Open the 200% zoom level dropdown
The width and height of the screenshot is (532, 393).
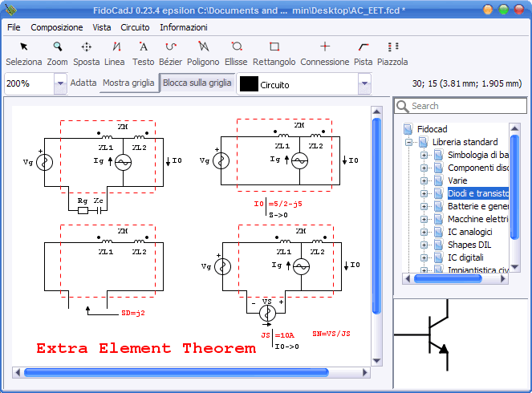[60, 83]
